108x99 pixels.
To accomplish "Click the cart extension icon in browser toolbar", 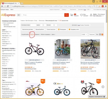I will coord(100,6).
